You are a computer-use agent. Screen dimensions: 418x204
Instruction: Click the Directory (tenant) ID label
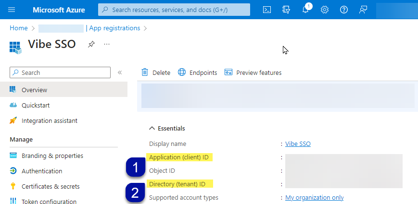click(177, 184)
